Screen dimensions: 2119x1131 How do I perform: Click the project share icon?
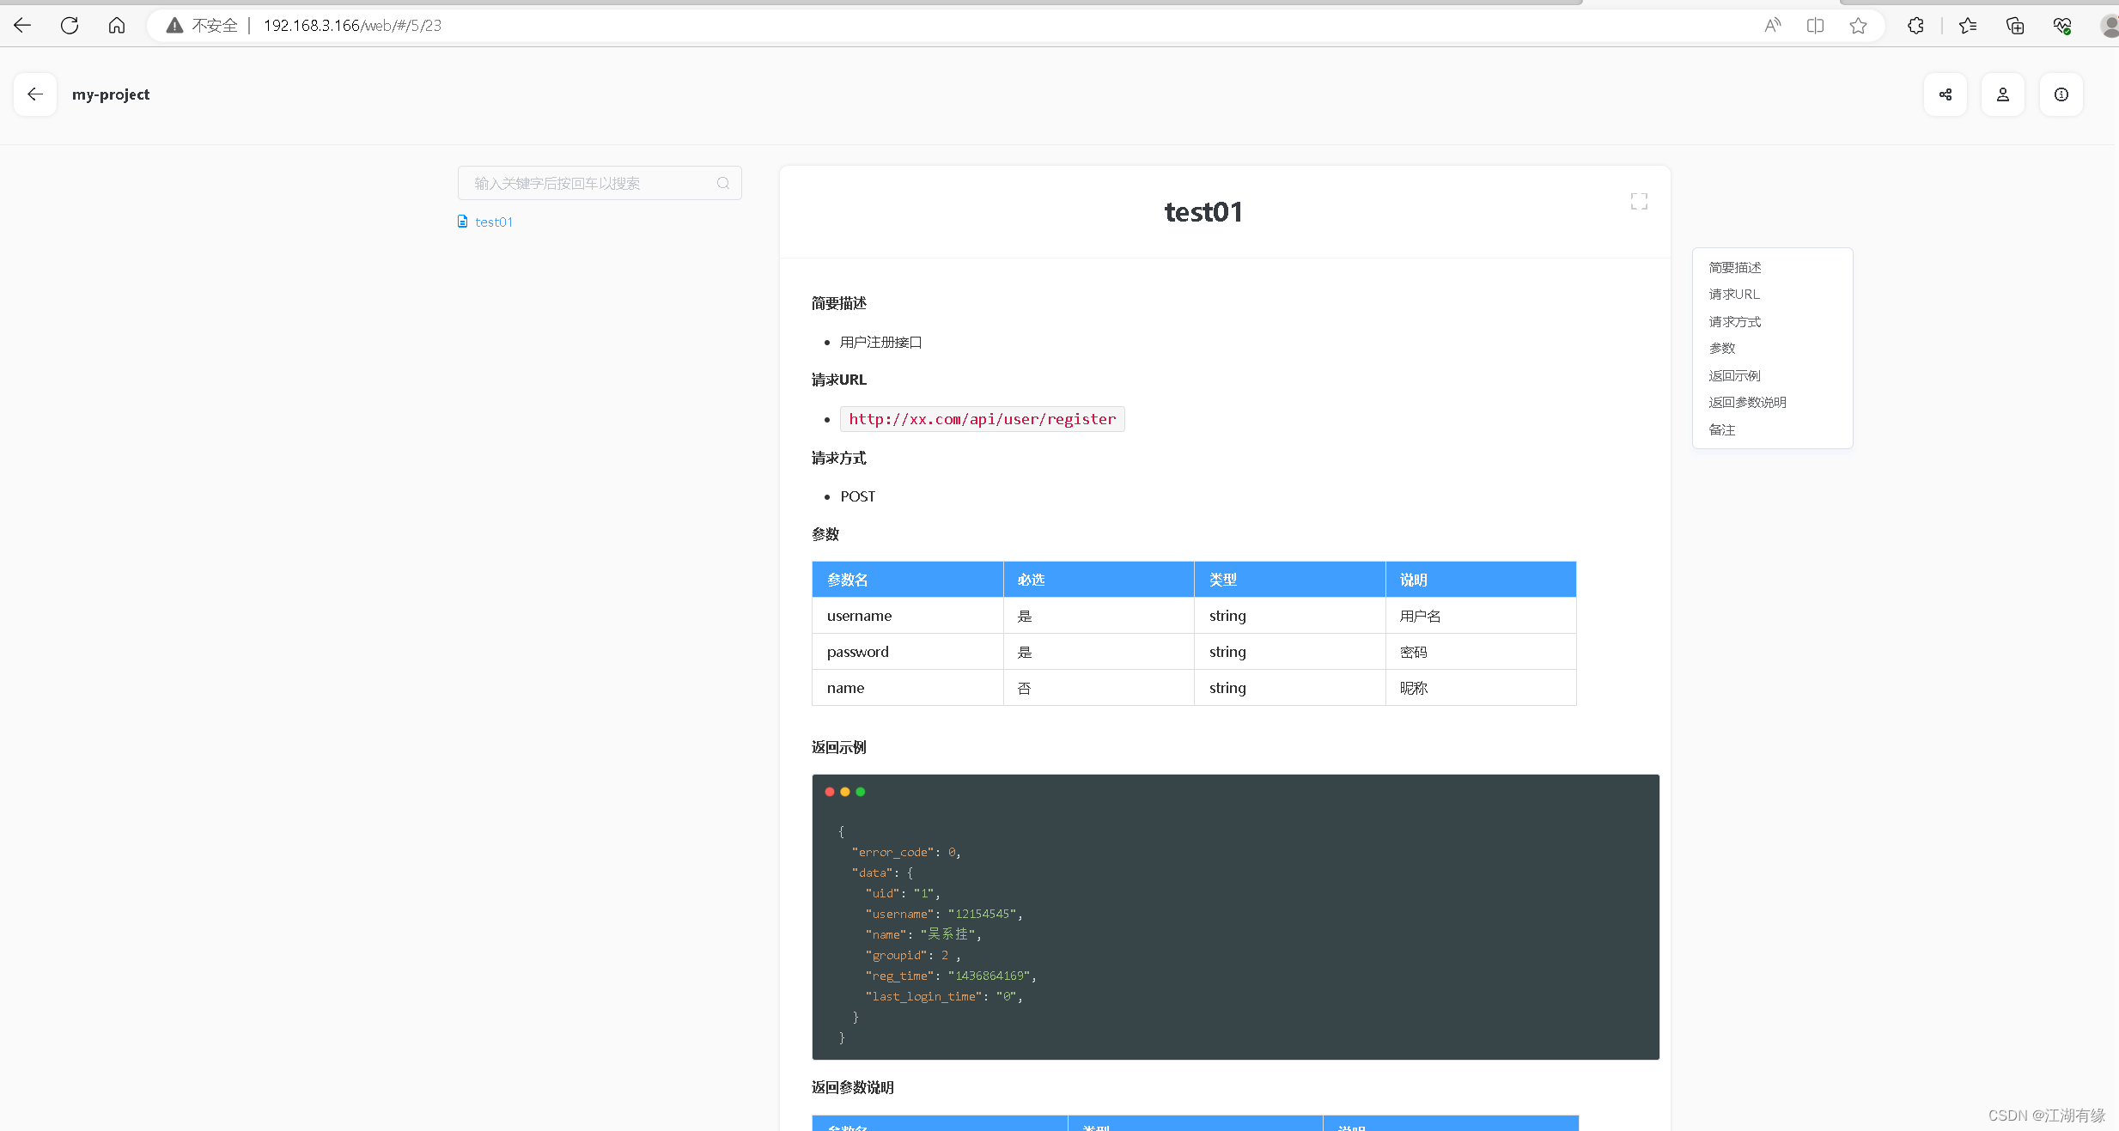click(x=1945, y=94)
